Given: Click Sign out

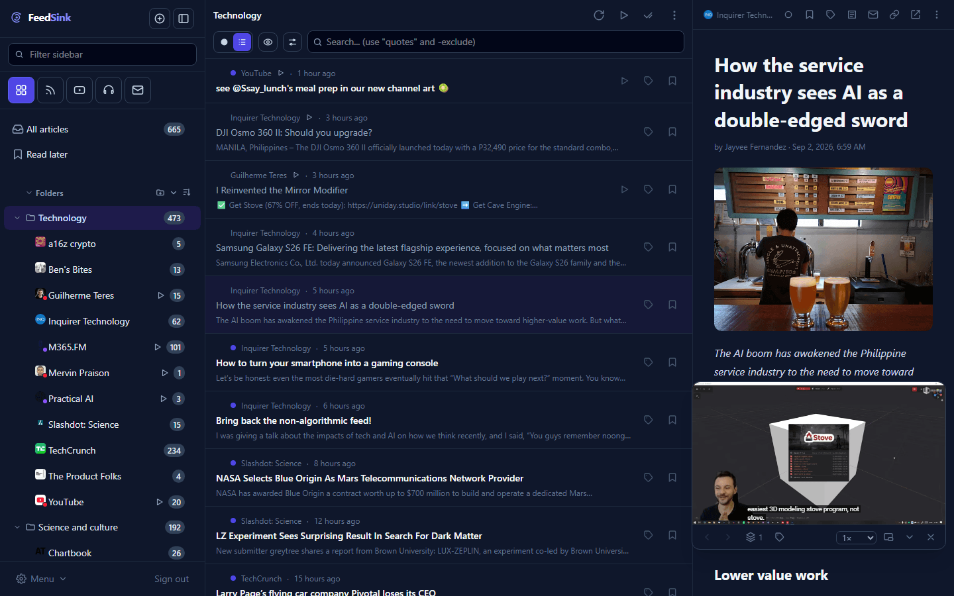Looking at the screenshot, I should point(172,579).
